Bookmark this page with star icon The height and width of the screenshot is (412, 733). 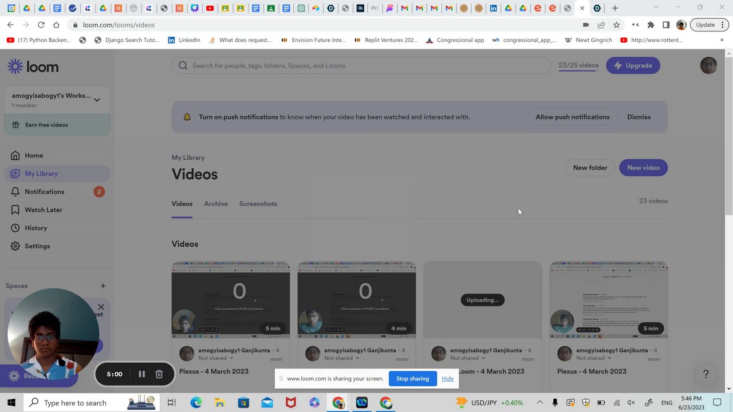pyautogui.click(x=616, y=25)
